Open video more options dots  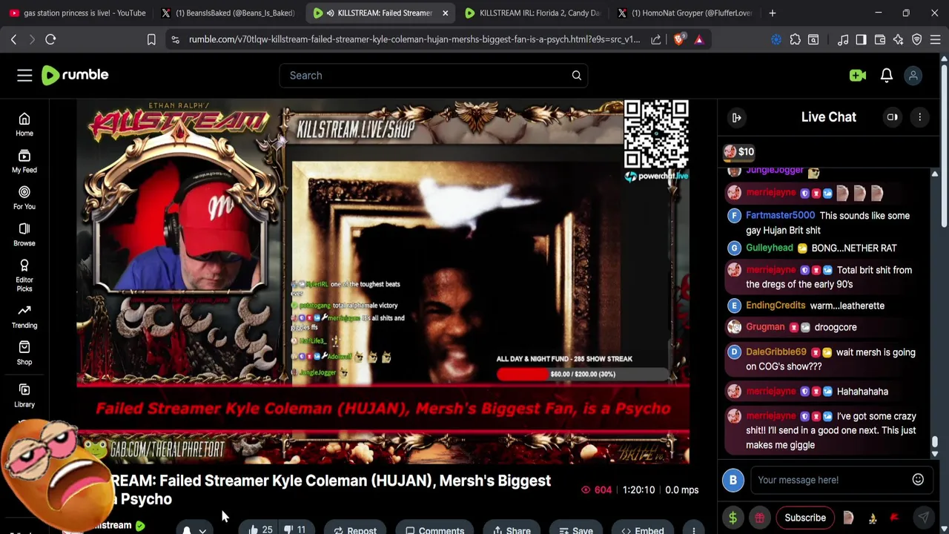coord(693,530)
